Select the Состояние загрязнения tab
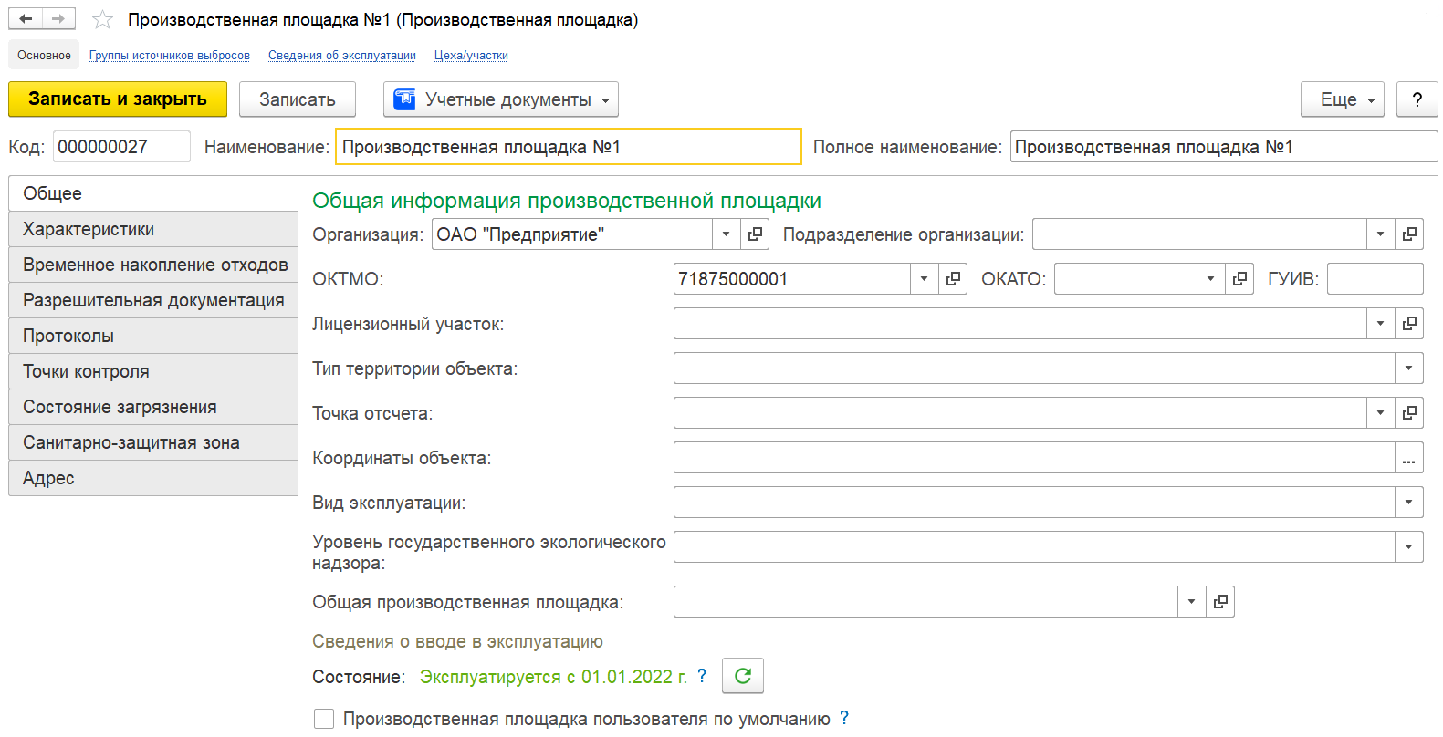The width and height of the screenshot is (1443, 737). pos(153,407)
